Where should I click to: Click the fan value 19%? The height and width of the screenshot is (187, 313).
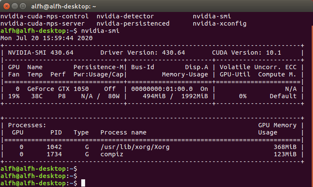click(14, 96)
